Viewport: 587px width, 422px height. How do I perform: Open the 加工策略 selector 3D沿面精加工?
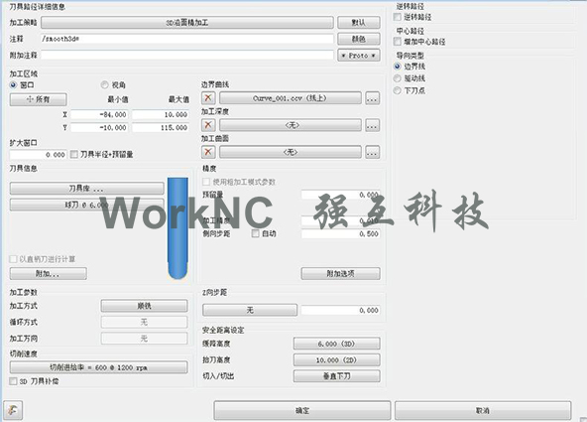(x=187, y=23)
